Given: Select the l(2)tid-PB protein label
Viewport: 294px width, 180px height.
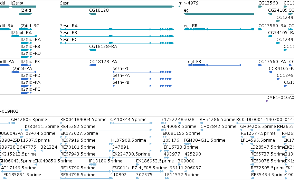Looking at the screenshot, I should tap(30, 62).
